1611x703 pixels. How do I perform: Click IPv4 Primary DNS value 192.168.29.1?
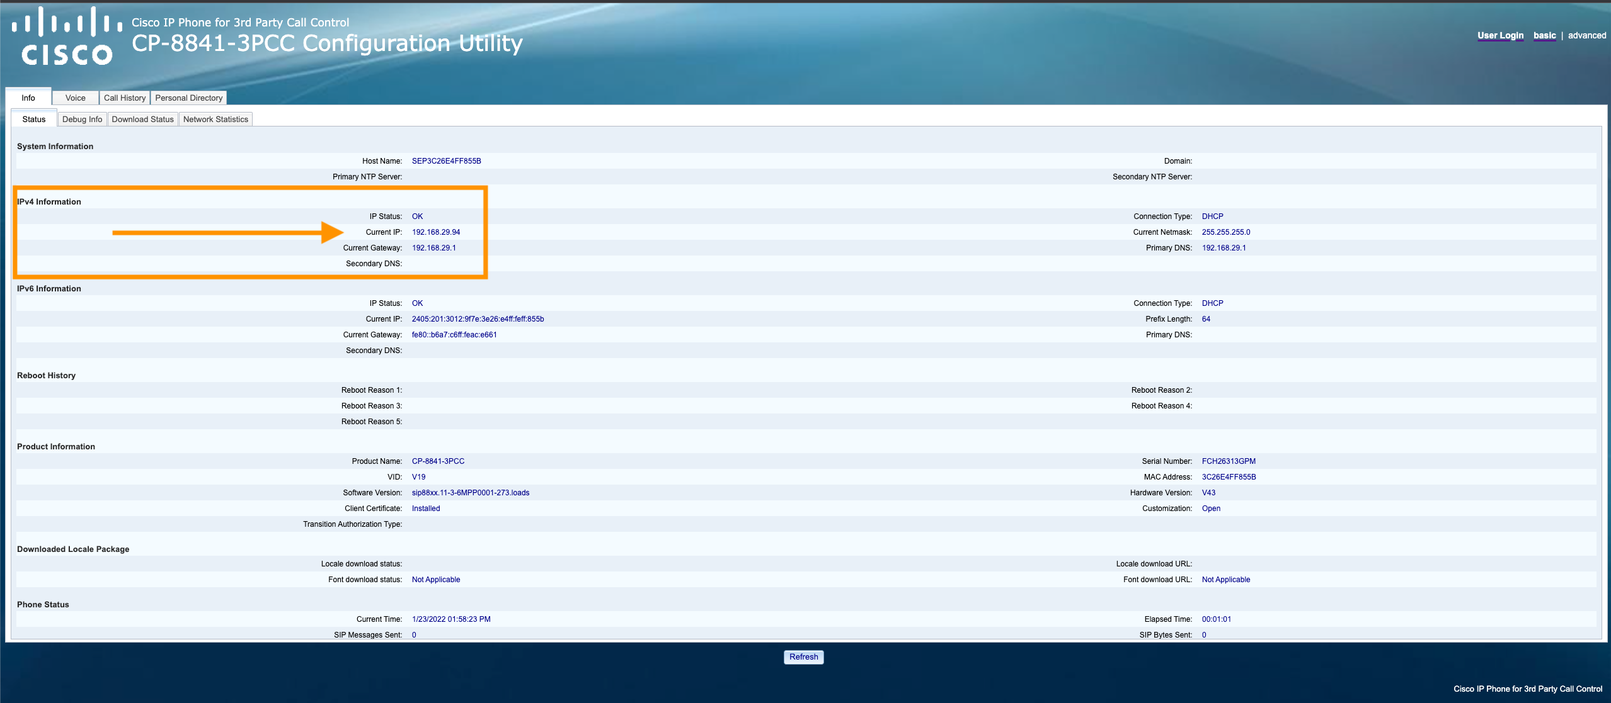tap(1224, 248)
